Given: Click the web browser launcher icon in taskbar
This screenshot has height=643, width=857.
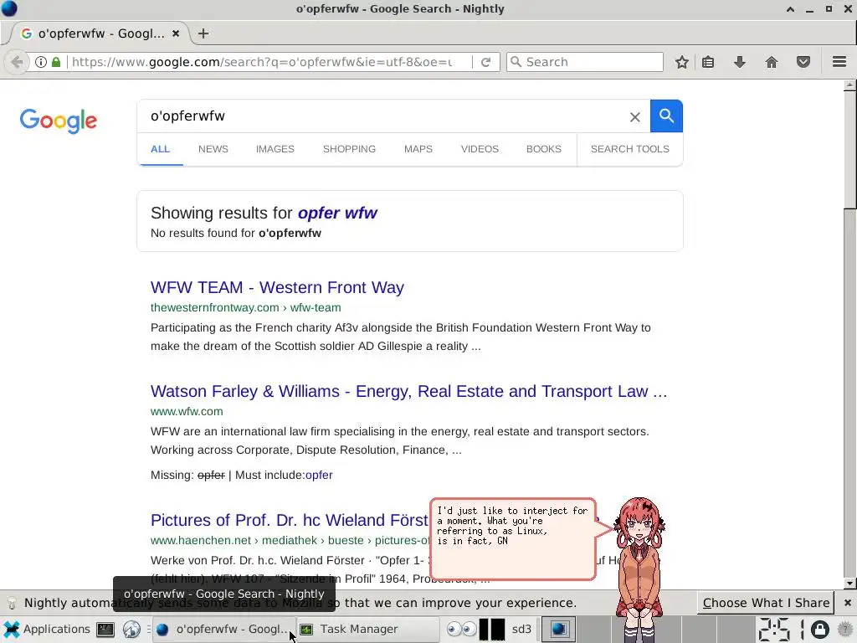Looking at the screenshot, I should [x=131, y=630].
